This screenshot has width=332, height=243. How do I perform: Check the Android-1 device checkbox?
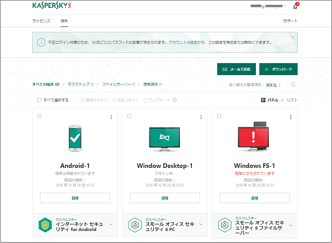[40, 116]
